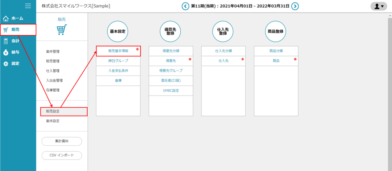The width and height of the screenshot is (392, 171).
Task: Open 案件管理 in the side menu
Action: (x=53, y=52)
